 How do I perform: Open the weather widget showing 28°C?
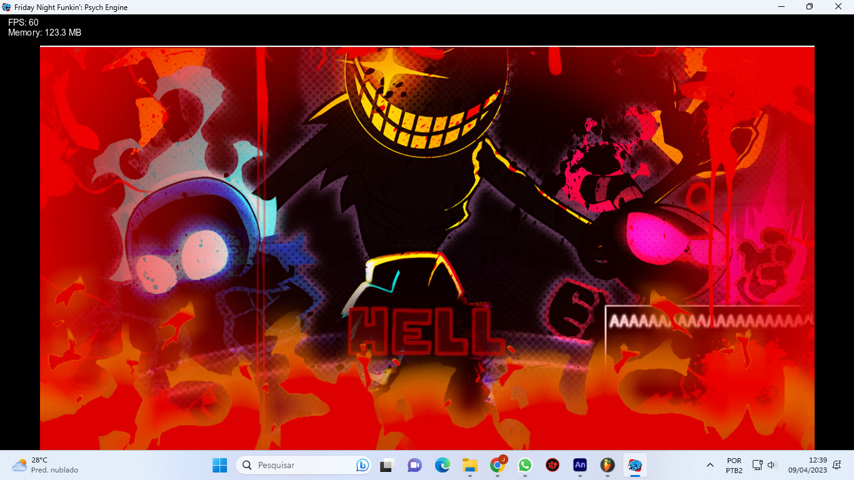(45, 465)
